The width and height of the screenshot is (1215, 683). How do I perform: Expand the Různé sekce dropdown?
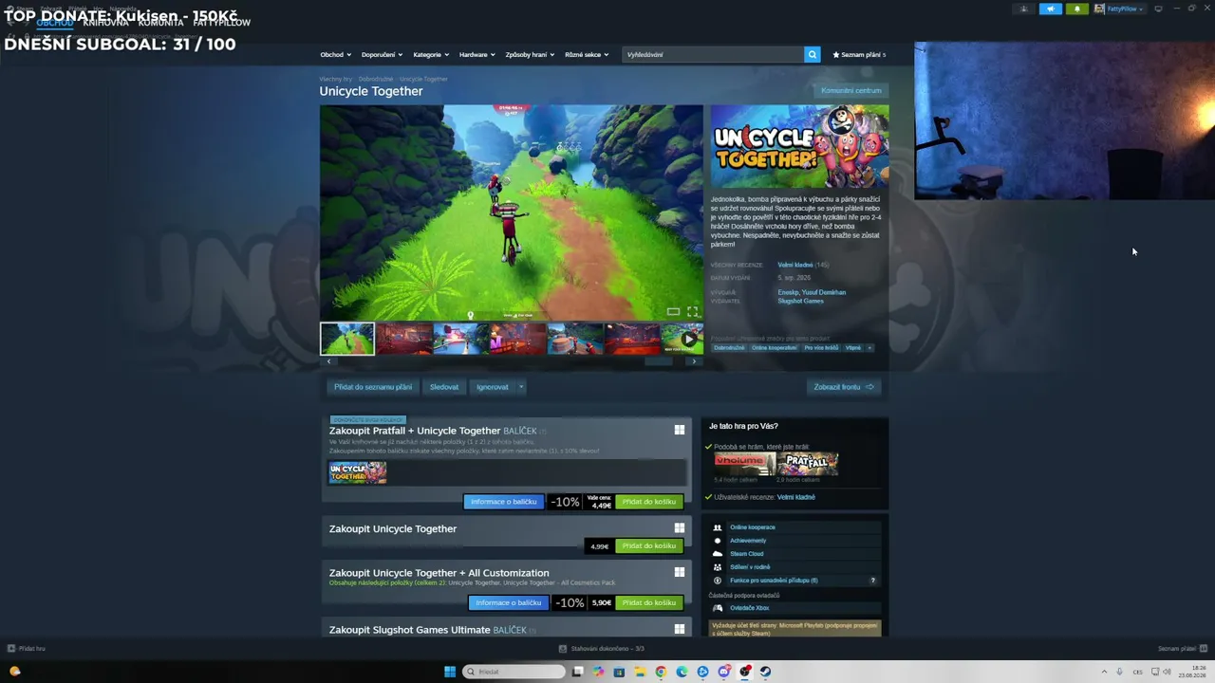tap(586, 55)
